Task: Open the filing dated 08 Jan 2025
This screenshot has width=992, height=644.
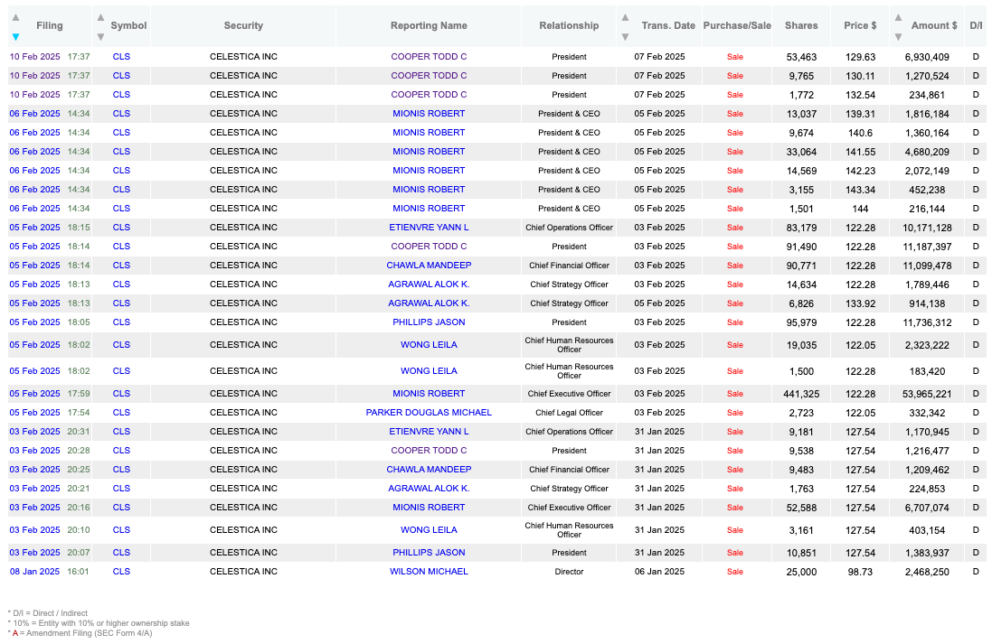Action: click(34, 571)
